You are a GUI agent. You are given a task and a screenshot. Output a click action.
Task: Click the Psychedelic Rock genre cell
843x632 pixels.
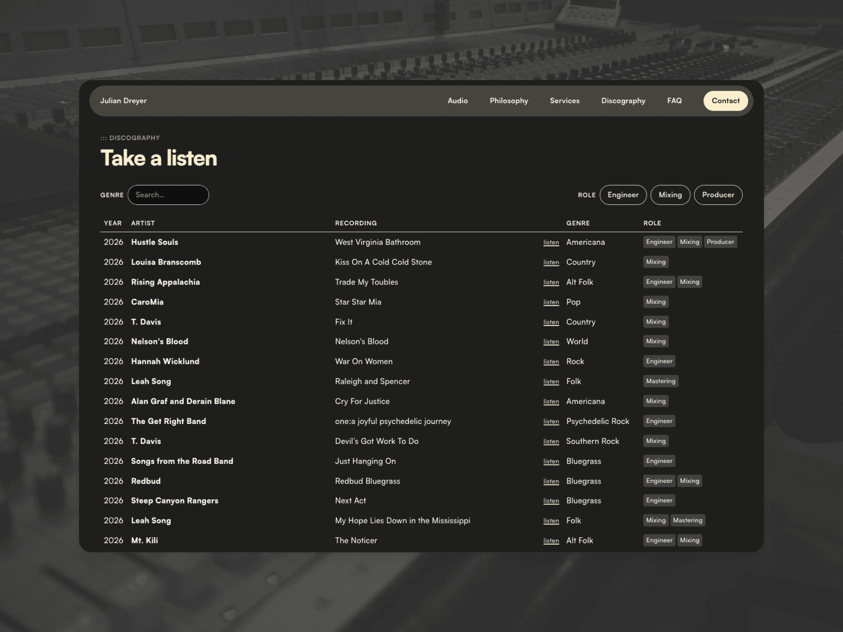(597, 421)
